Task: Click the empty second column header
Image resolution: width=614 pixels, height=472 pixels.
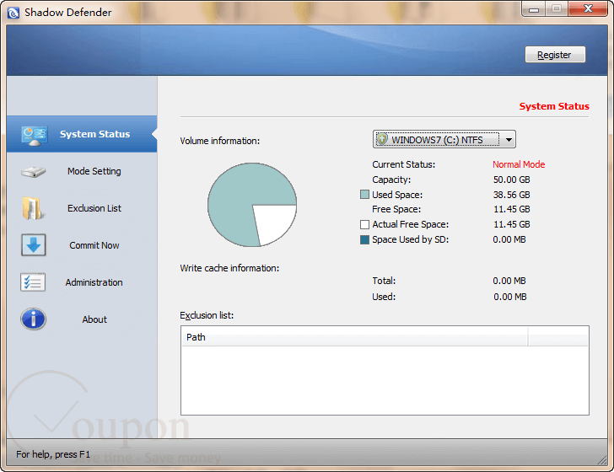Action: [x=558, y=337]
